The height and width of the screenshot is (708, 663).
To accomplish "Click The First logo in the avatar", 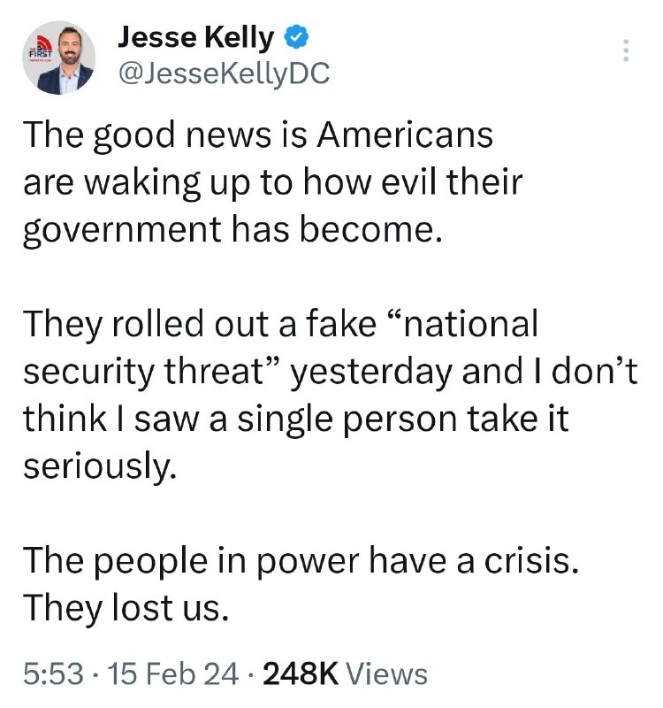I will tap(41, 49).
